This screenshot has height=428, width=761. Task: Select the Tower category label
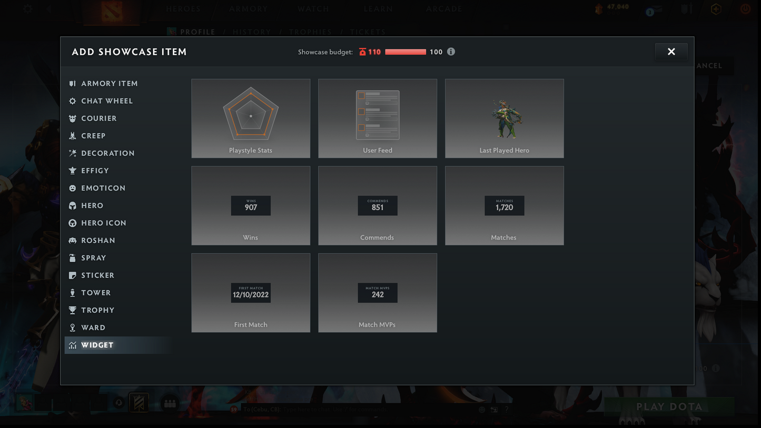96,293
